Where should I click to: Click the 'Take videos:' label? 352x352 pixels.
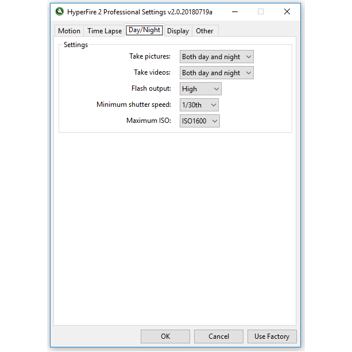tap(152, 72)
